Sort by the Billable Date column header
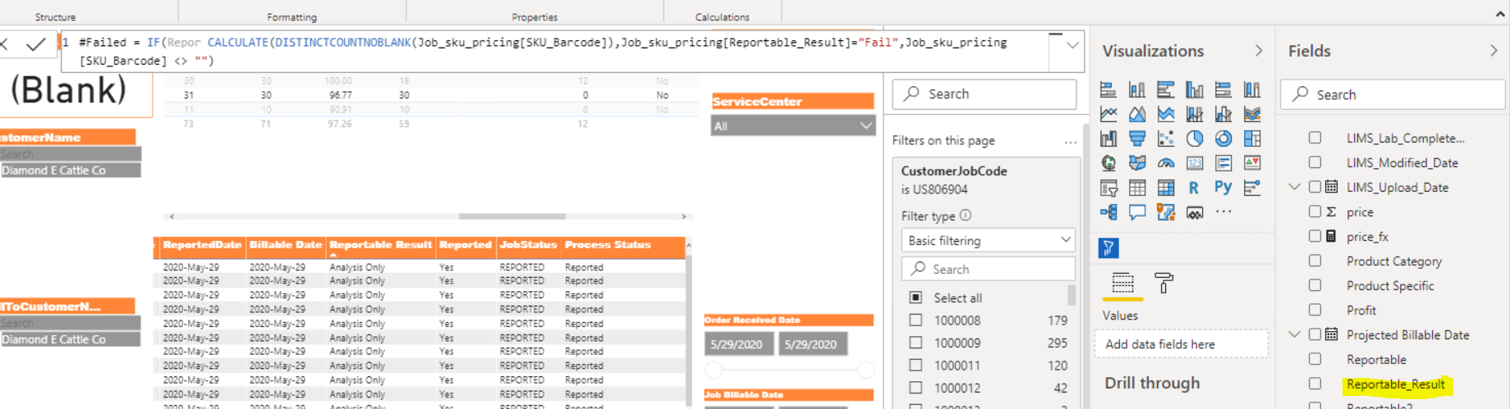 pyautogui.click(x=286, y=244)
